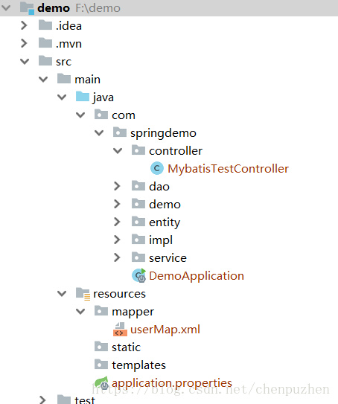Select the com package label

(x=124, y=115)
